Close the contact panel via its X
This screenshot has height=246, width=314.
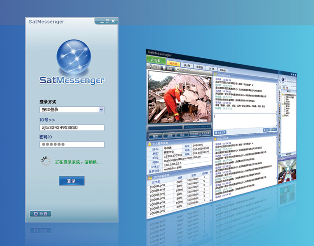(x=295, y=74)
